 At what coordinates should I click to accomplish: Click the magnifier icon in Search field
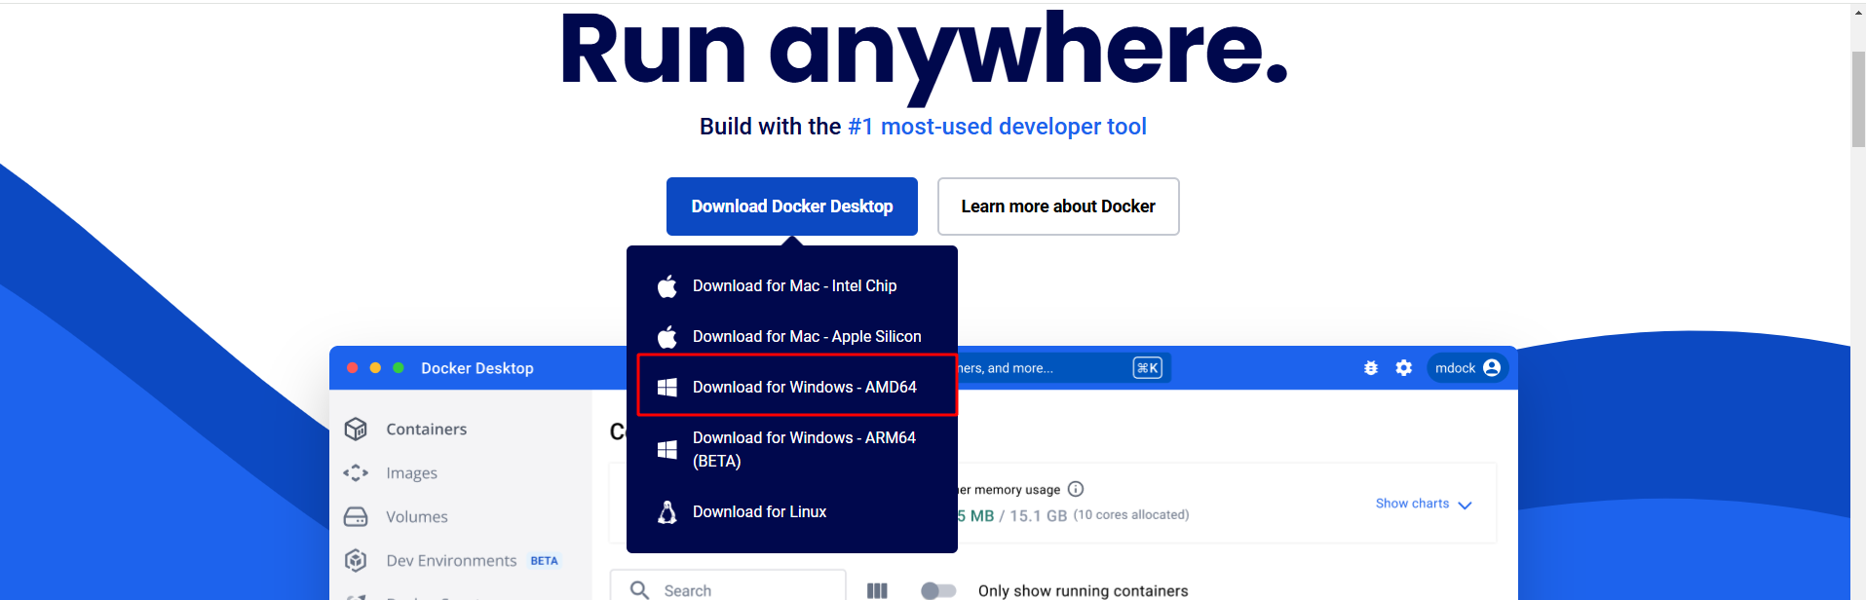(x=639, y=590)
